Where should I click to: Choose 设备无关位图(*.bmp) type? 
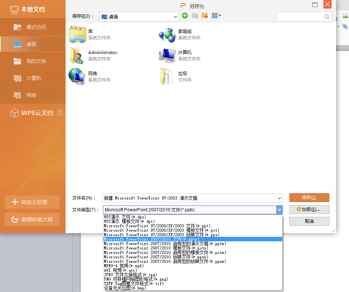pos(193,288)
